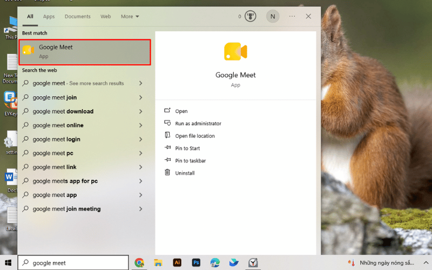This screenshot has height=270, width=432.
Task: Switch to the Apps tab
Action: point(49,17)
